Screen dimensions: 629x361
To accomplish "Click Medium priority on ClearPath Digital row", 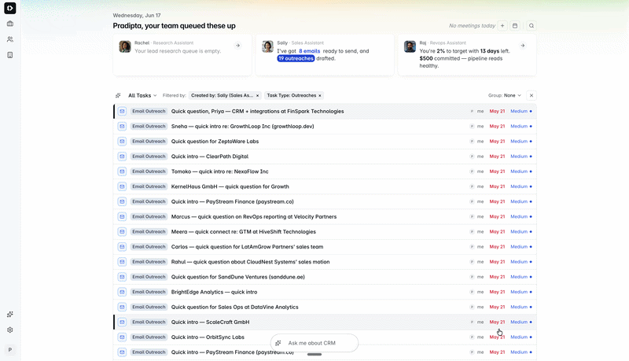I will pyautogui.click(x=521, y=157).
